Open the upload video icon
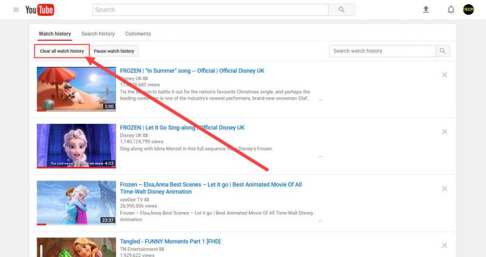Screen dimensions: 486x257 pos(426,10)
